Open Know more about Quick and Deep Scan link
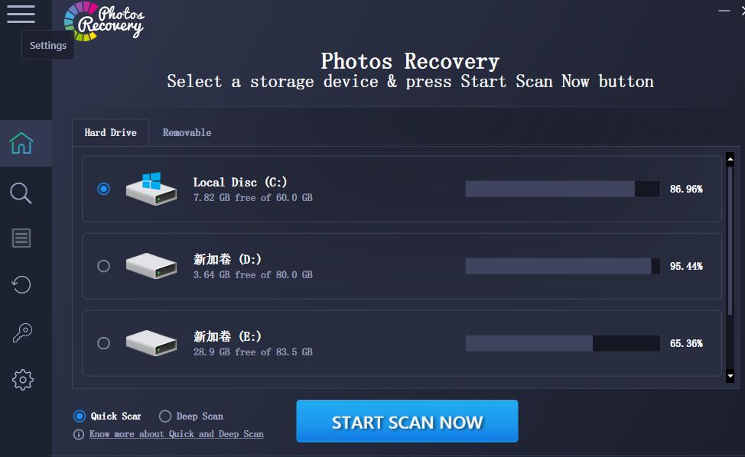The image size is (745, 457). pyautogui.click(x=176, y=434)
